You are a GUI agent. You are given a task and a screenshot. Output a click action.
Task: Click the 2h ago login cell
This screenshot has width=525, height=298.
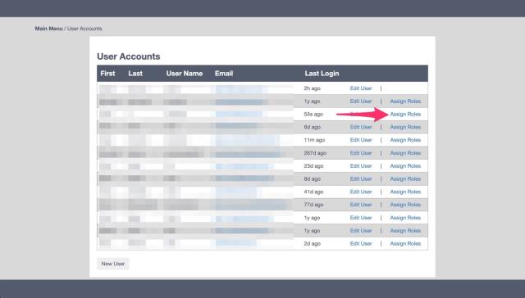click(312, 88)
